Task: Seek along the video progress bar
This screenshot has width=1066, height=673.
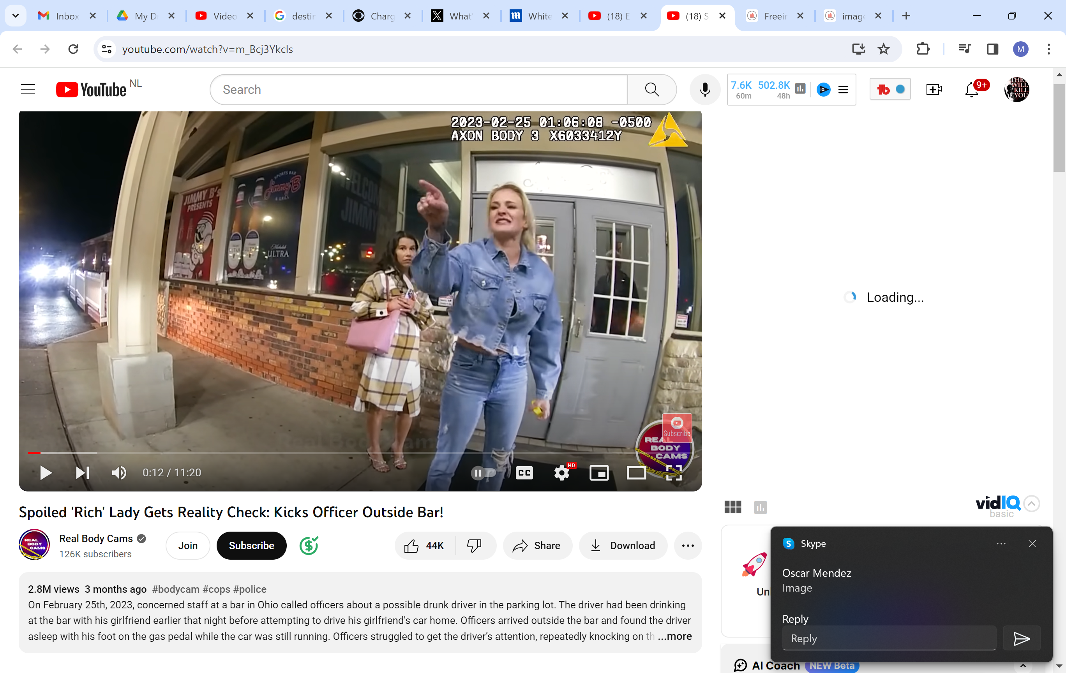Action: pyautogui.click(x=310, y=453)
